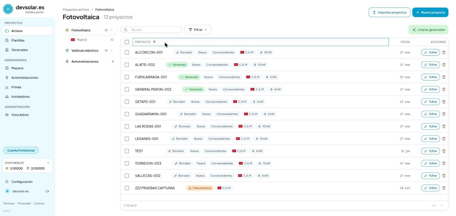Open the Privacidad footer link
This screenshot has height=216, width=456.
tap(24, 204)
